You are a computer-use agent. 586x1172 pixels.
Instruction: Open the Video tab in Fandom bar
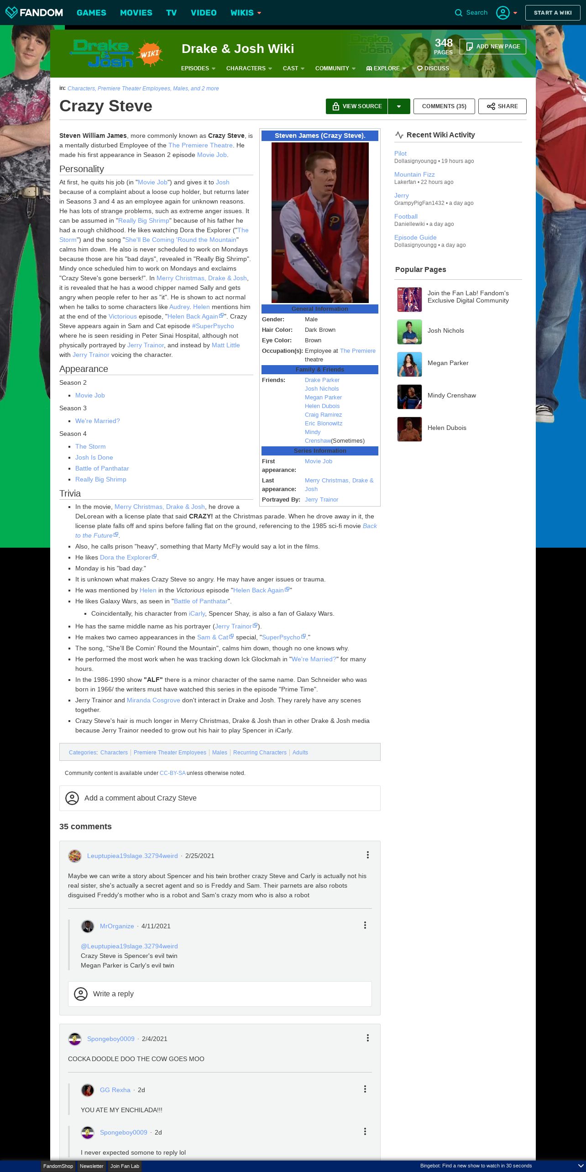click(x=204, y=13)
